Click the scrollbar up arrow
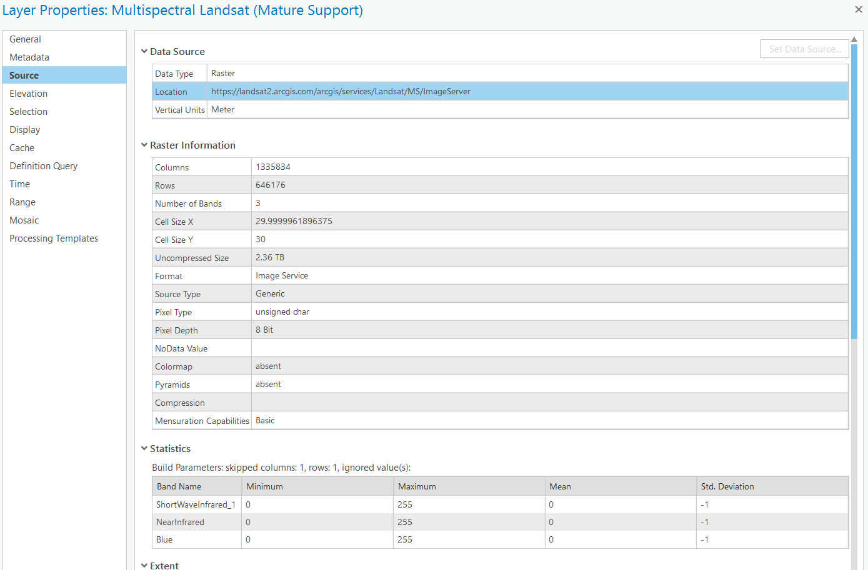 854,39
